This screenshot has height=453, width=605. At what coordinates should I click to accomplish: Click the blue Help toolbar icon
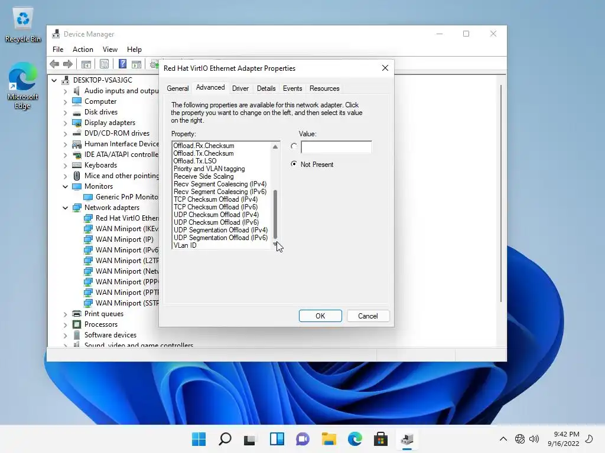tap(122, 64)
